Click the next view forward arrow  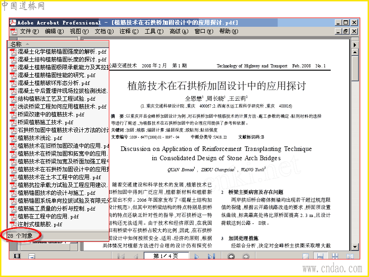245,256
